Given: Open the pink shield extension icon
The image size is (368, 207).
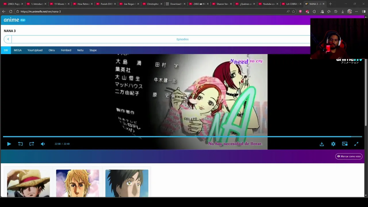Looking at the screenshot, I should pos(300,11).
